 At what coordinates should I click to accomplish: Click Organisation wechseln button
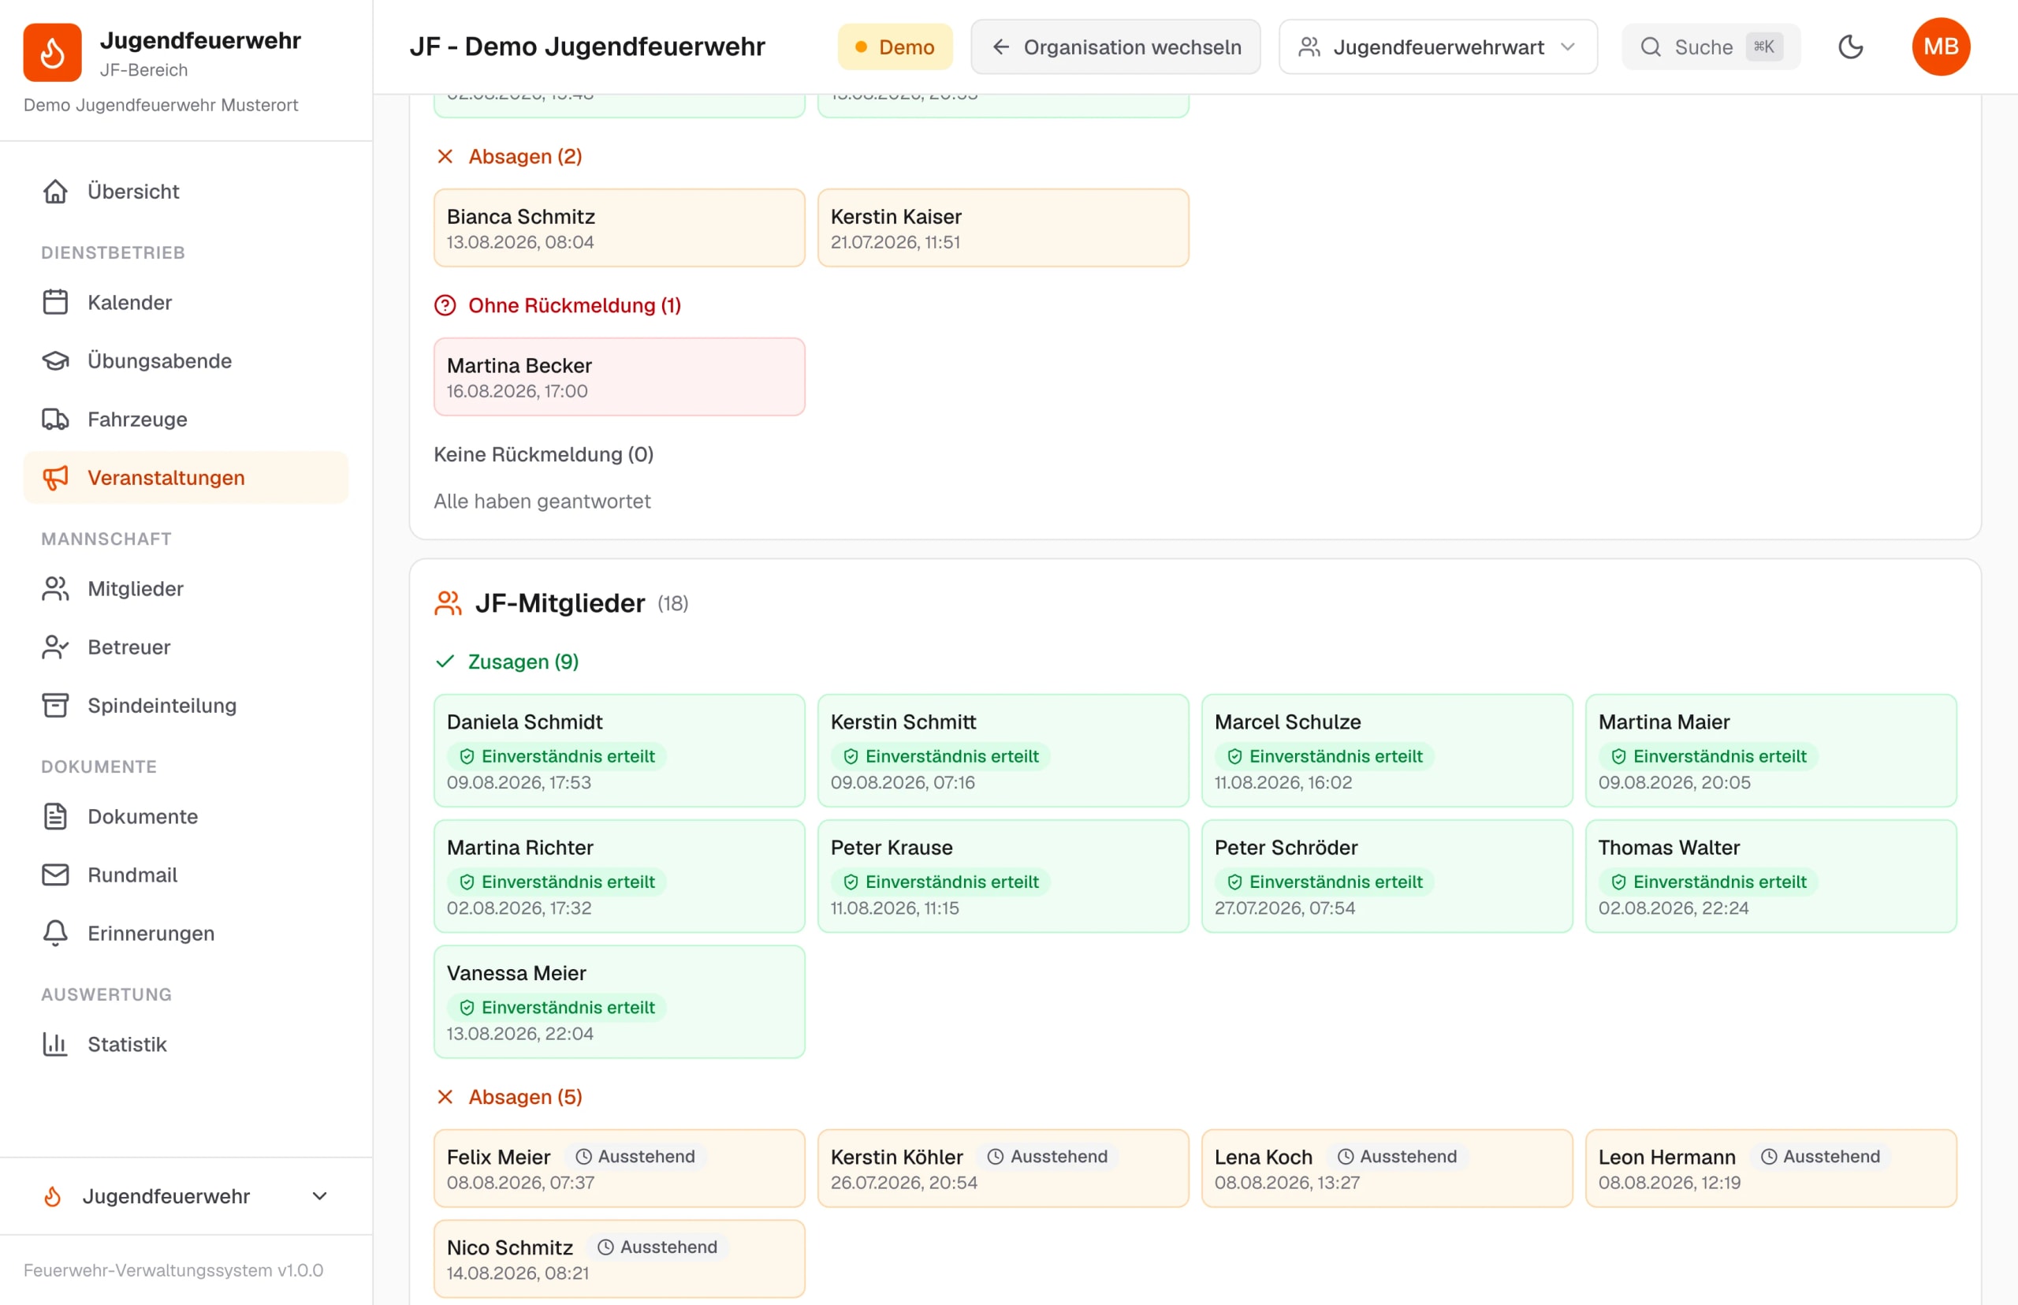pyautogui.click(x=1115, y=47)
